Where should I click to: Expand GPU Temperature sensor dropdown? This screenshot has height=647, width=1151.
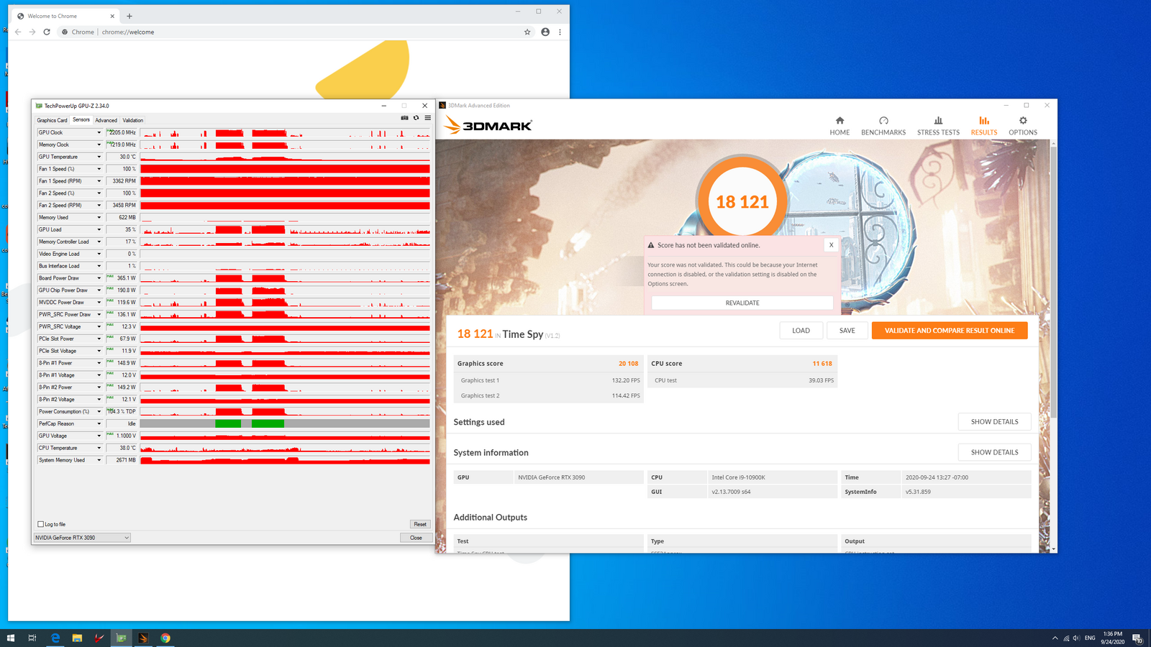(99, 157)
